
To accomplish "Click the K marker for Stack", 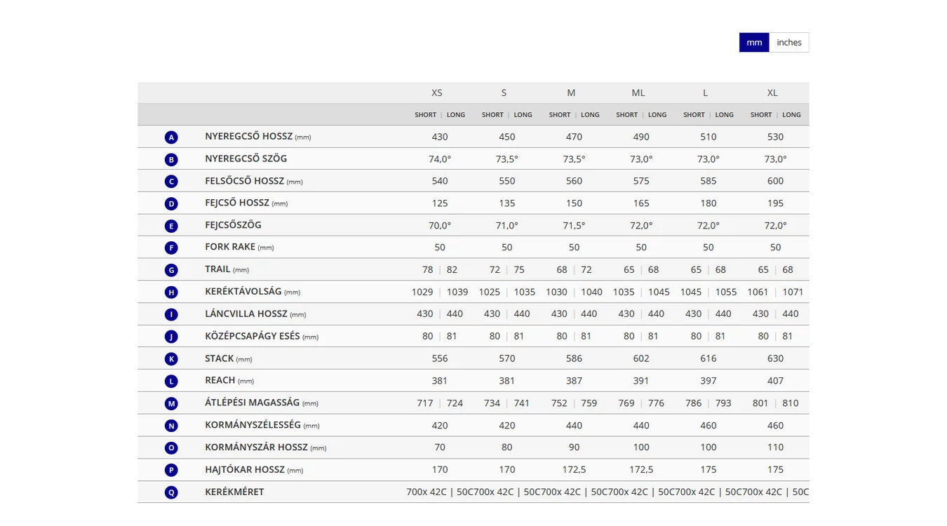I will tap(171, 359).
